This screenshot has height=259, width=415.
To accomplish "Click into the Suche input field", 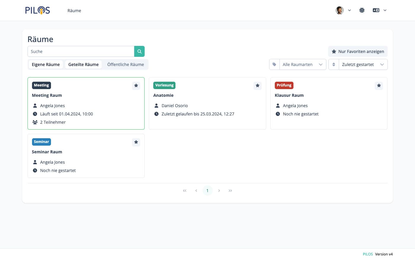I will point(81,52).
